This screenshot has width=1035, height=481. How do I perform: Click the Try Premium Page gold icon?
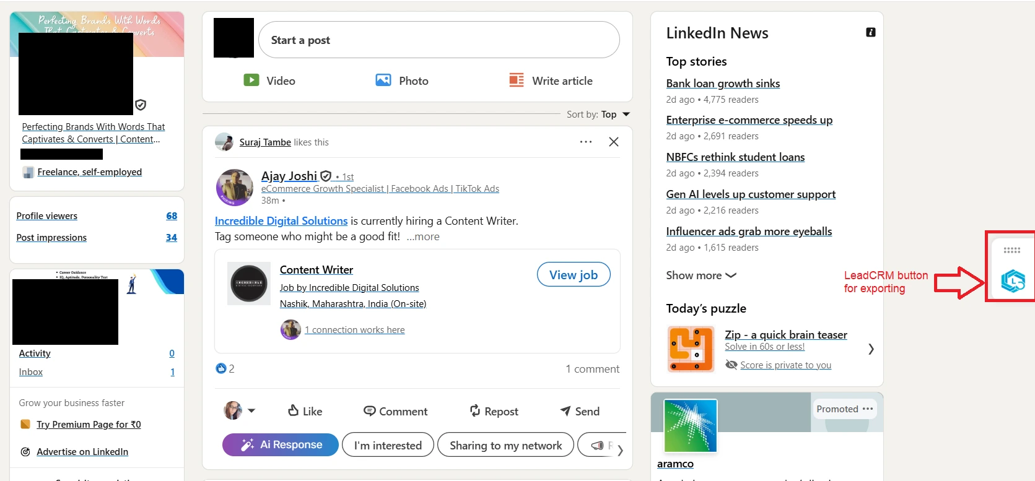coord(25,424)
